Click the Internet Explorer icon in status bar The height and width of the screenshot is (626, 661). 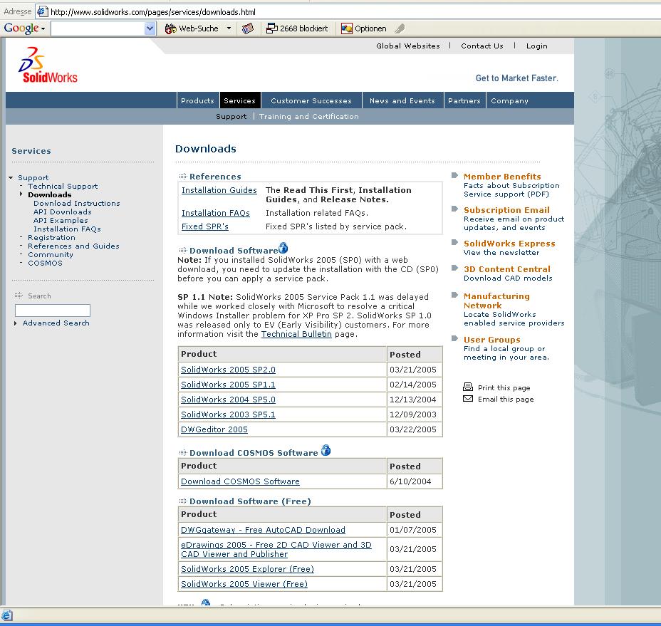click(x=7, y=615)
